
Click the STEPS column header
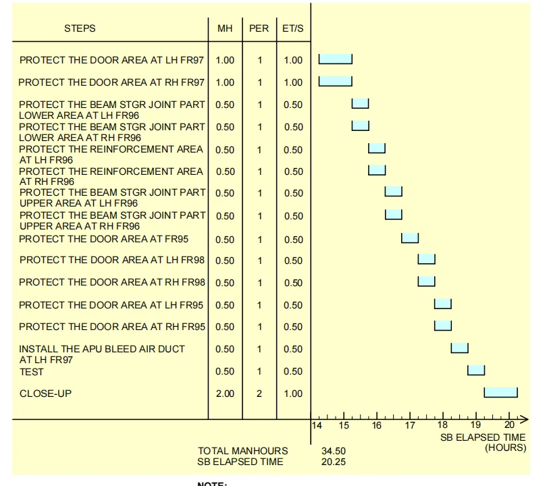pyautogui.click(x=80, y=28)
